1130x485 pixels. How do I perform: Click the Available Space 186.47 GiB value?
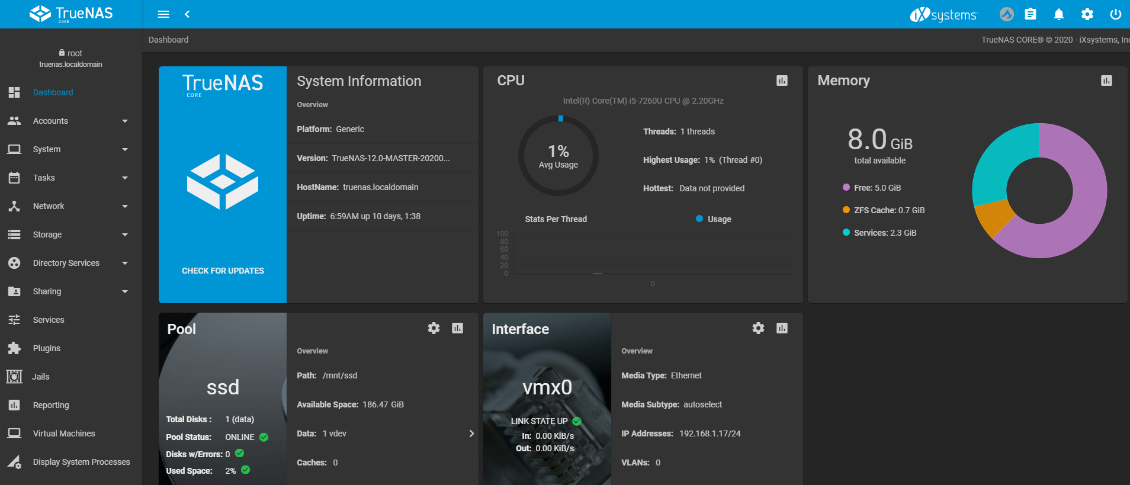383,404
